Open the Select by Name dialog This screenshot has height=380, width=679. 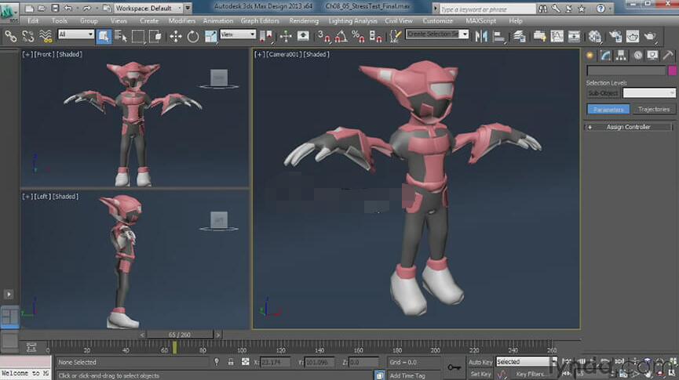pos(121,36)
